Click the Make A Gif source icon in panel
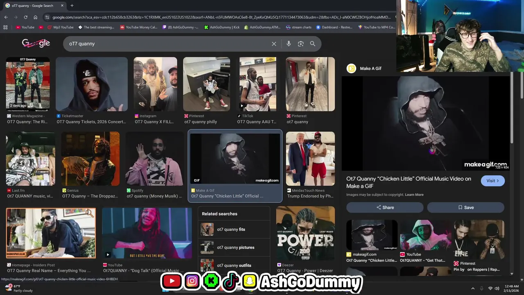This screenshot has height=295, width=524. pos(351,68)
